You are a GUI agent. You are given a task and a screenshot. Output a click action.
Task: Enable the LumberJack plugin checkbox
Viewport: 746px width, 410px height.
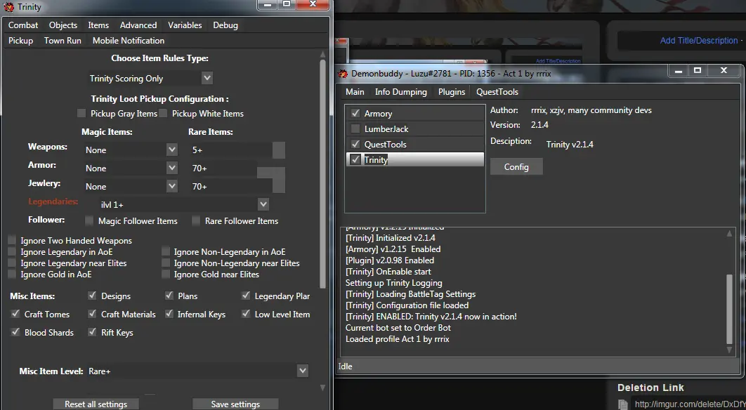click(355, 129)
